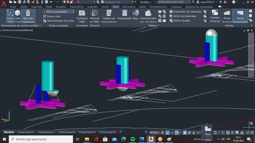The height and width of the screenshot is (143, 255).
Task: Toggle the MODELO space button
Action: pos(155,133)
